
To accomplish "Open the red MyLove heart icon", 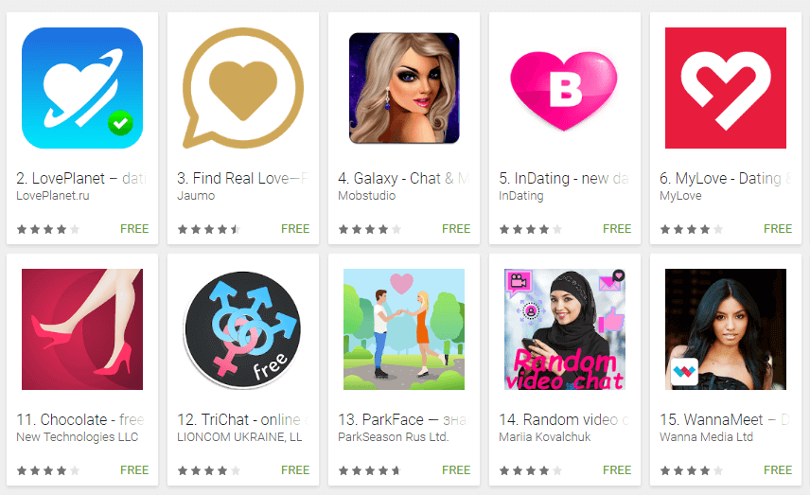I will pyautogui.click(x=725, y=88).
